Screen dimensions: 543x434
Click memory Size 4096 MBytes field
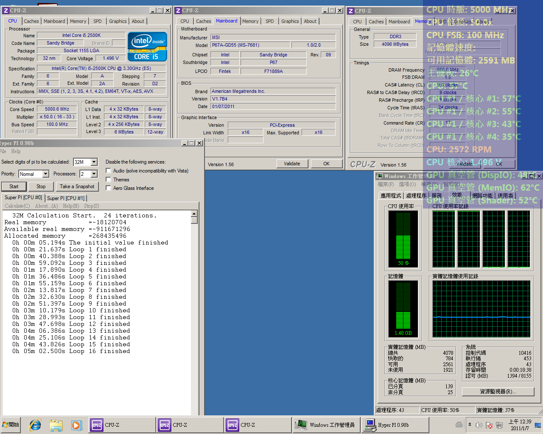[395, 44]
